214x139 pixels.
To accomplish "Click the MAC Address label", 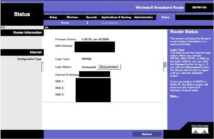I will click(x=64, y=46).
